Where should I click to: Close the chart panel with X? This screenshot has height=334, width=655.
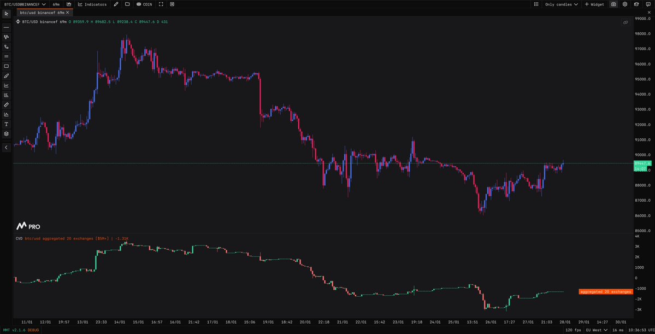[x=649, y=13]
